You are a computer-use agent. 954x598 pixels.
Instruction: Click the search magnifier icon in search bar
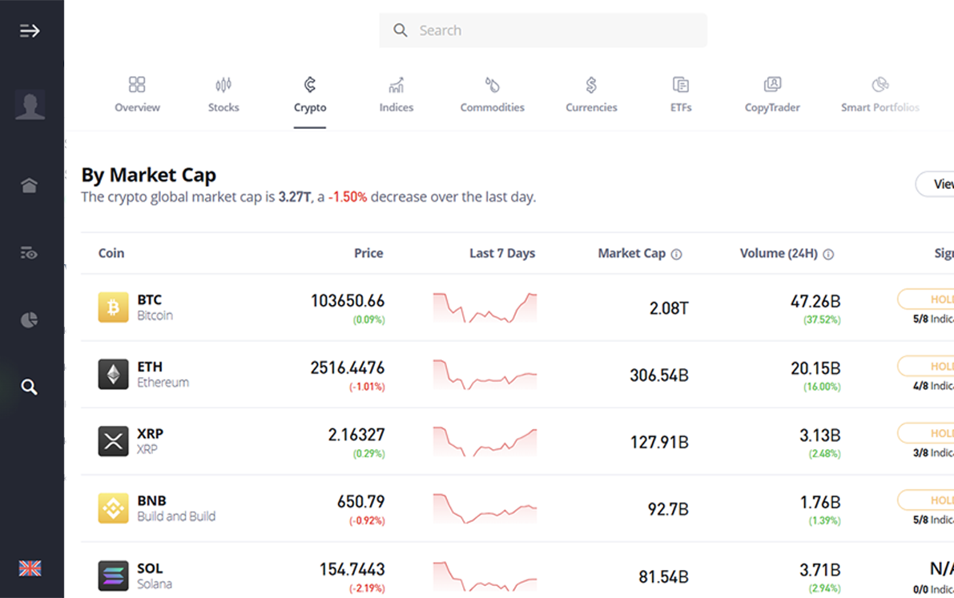pyautogui.click(x=400, y=30)
